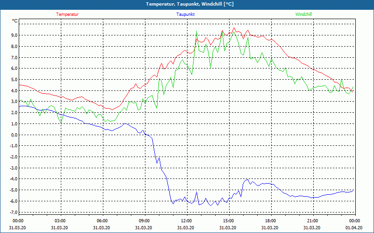This screenshot has height=233, width=374.
Task: Select the -1,0 y-axis value
Action: 14,146
